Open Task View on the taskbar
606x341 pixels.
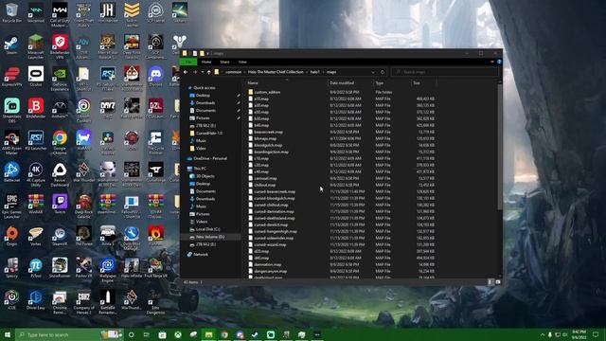click(146, 334)
